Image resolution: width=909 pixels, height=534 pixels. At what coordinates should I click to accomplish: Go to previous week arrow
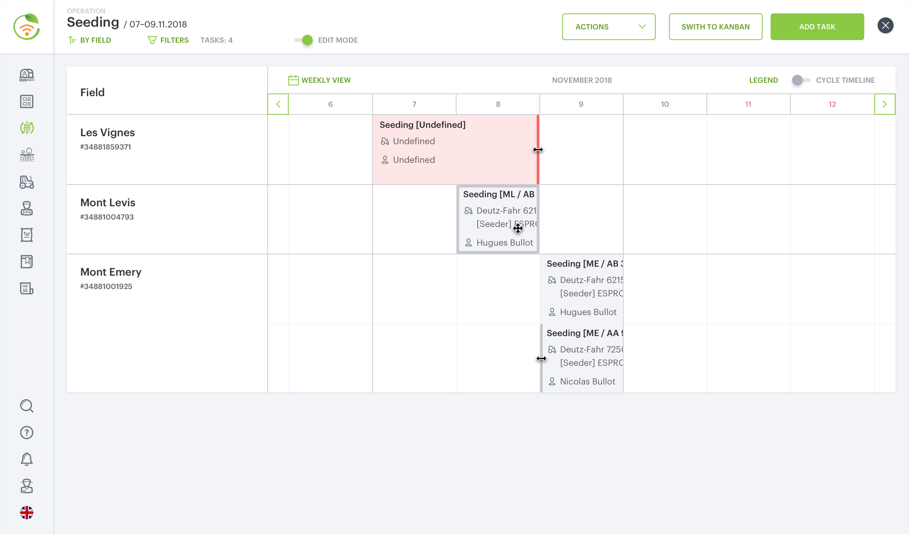(278, 104)
